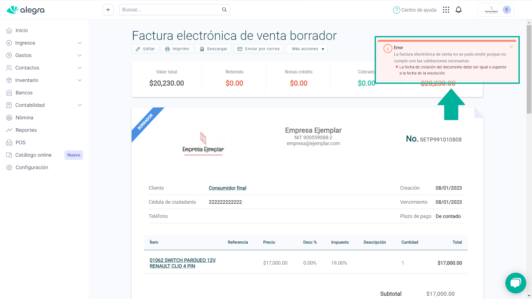Open item 01062 SWITCH PARQUEO link
The height and width of the screenshot is (299, 532).
point(183,263)
